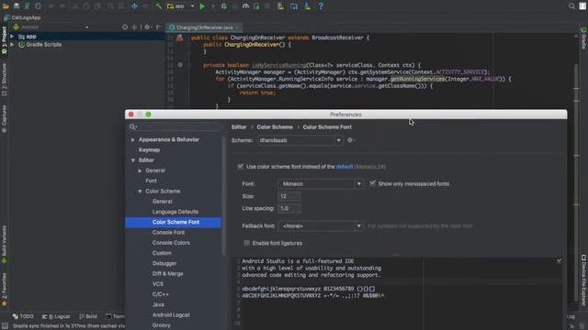The width and height of the screenshot is (588, 330).
Task: Switch to the ChargingOnReceiver.java editor tab
Action: (204, 27)
